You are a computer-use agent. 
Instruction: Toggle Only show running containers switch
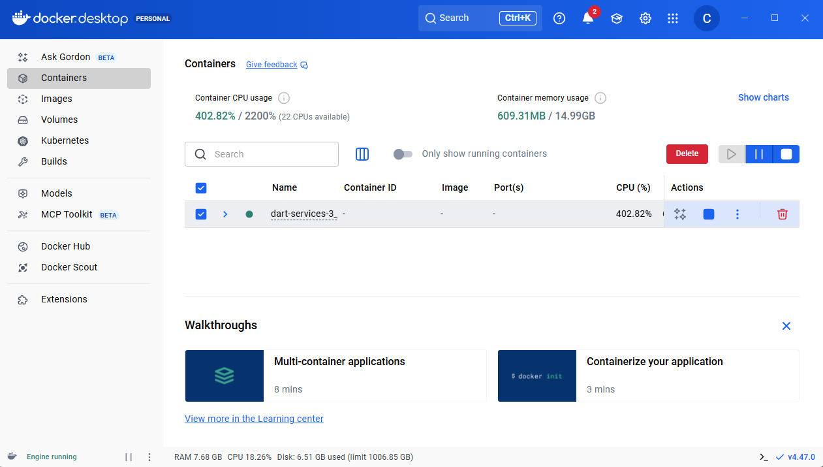click(x=403, y=154)
